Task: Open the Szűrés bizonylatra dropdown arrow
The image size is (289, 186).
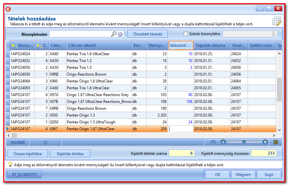Action: (x=273, y=34)
